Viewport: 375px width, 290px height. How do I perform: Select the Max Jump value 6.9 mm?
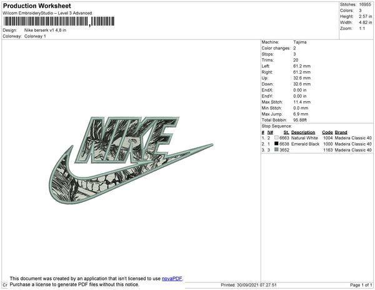pyautogui.click(x=301, y=114)
